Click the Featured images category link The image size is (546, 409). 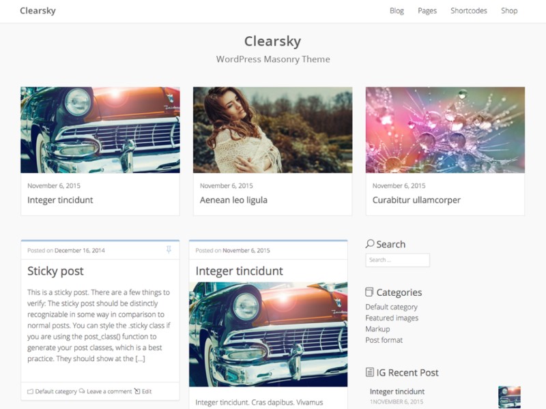pyautogui.click(x=392, y=318)
